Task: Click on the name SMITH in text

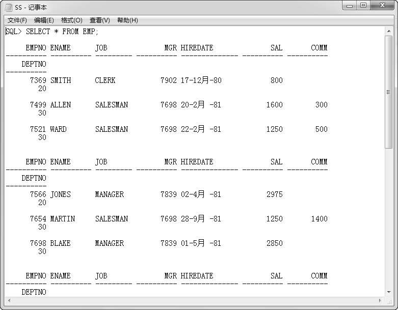Action: 61,80
